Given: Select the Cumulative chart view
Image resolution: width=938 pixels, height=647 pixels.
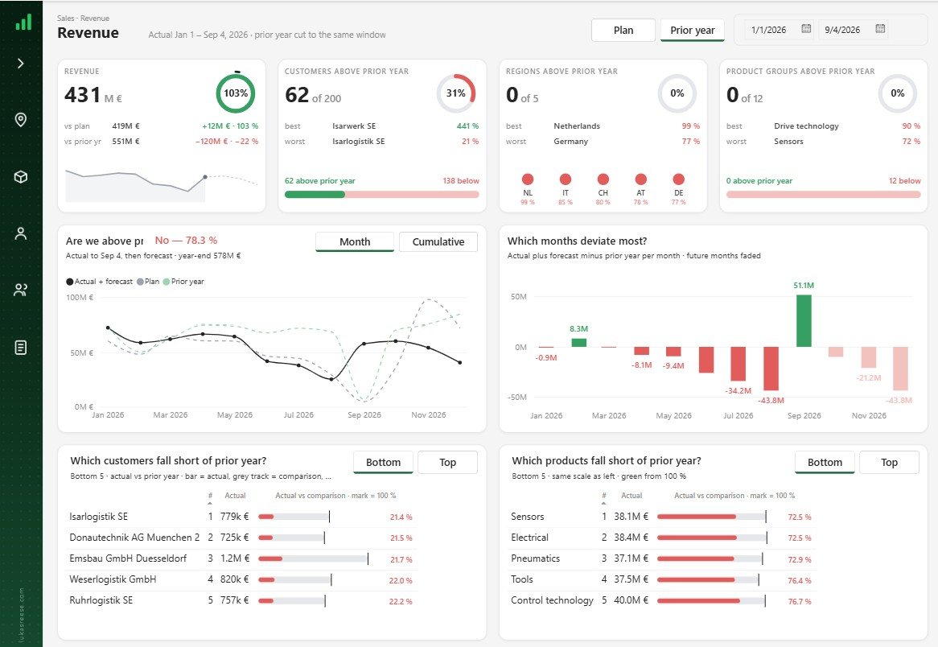Looking at the screenshot, I should (x=438, y=241).
